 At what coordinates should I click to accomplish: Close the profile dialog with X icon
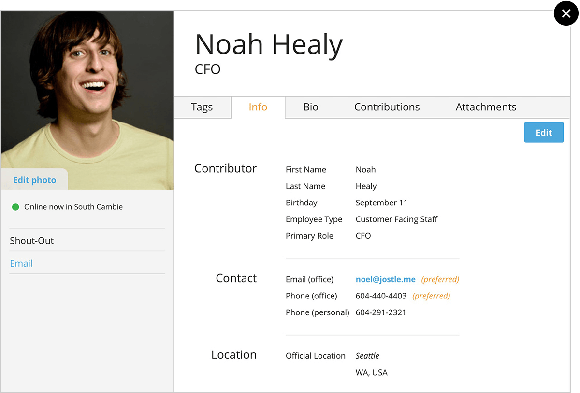566,14
